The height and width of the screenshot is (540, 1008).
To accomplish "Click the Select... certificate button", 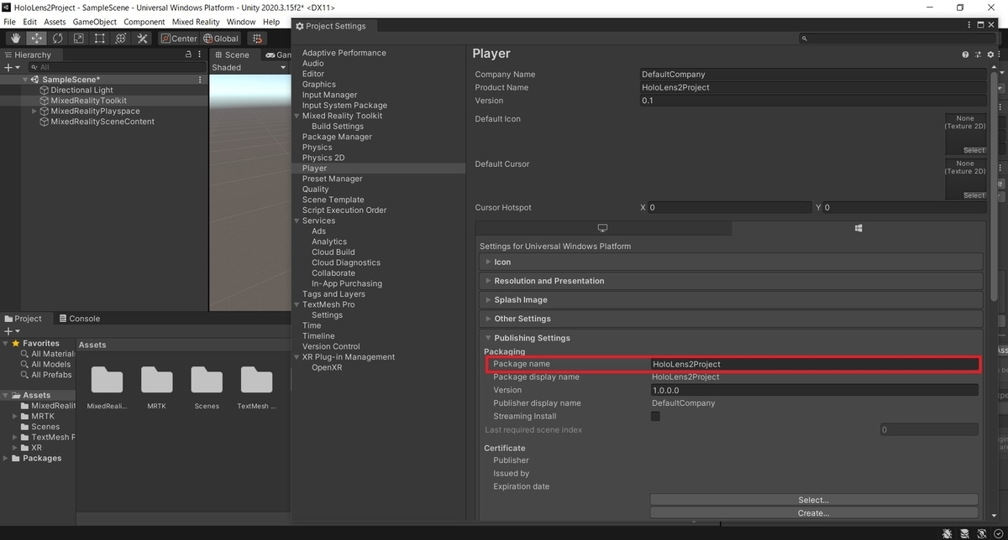I will pos(813,500).
